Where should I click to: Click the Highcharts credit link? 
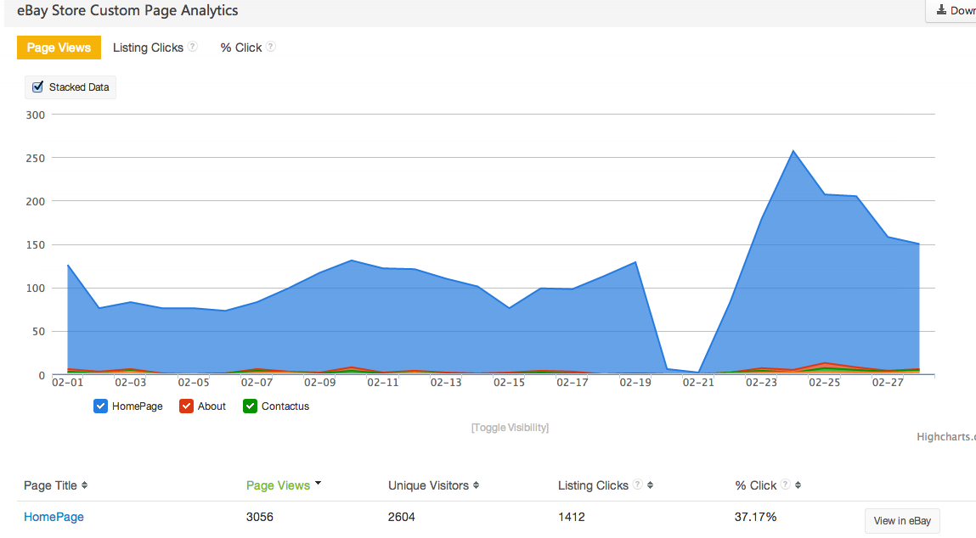click(946, 437)
